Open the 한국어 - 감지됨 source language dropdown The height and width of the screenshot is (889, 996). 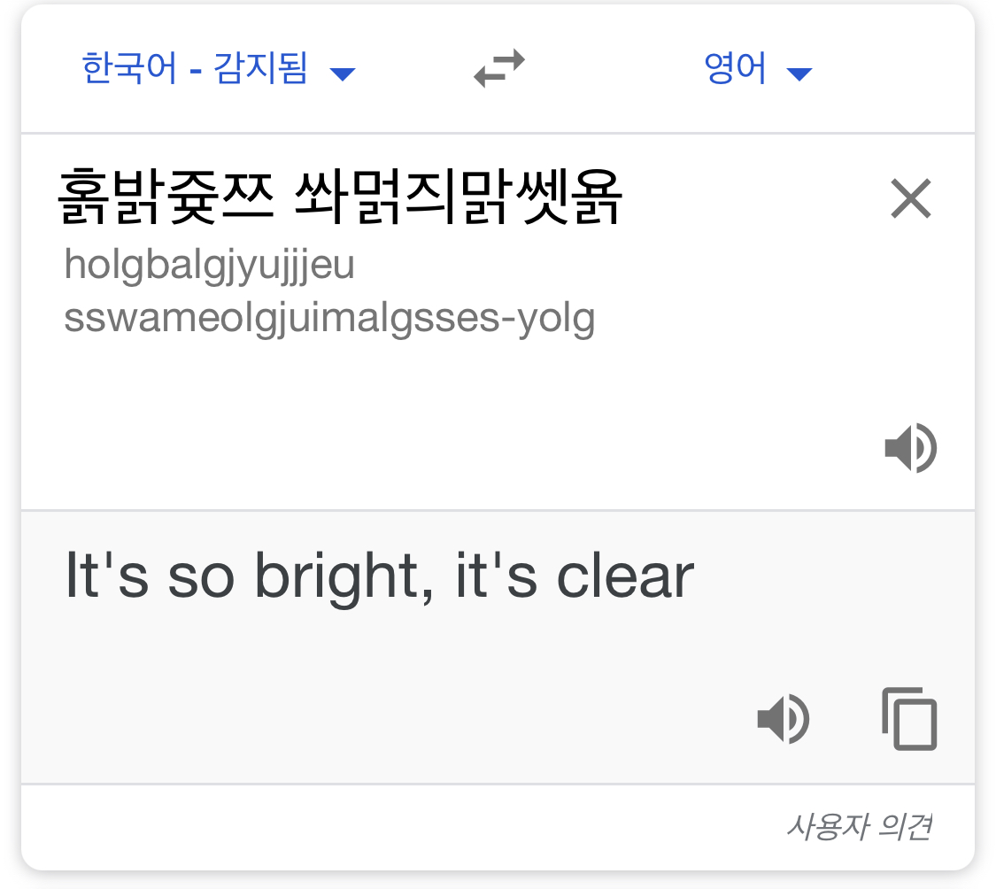click(219, 68)
